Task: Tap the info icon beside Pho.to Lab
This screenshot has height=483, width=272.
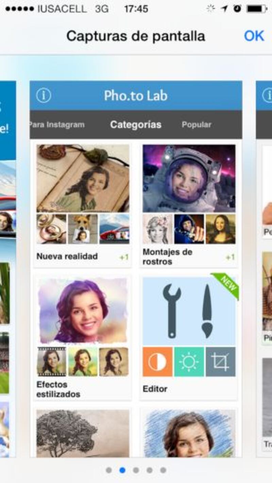Action: point(44,96)
